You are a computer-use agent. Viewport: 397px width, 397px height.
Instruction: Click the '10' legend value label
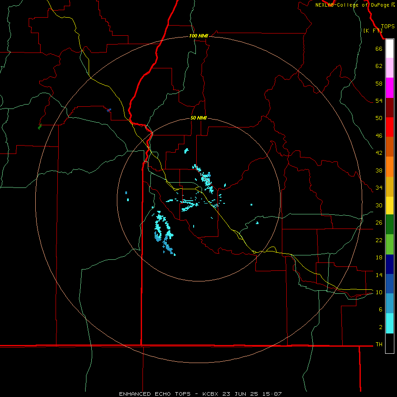tap(379, 292)
